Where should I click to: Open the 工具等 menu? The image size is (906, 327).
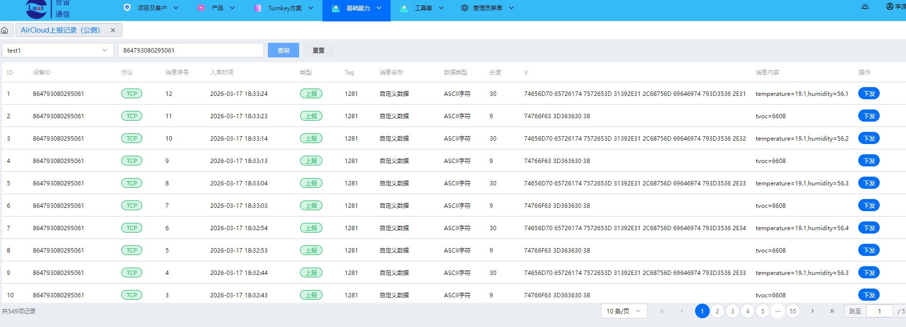(x=422, y=8)
